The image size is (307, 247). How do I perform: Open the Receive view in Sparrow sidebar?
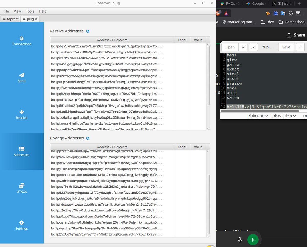click(x=21, y=115)
